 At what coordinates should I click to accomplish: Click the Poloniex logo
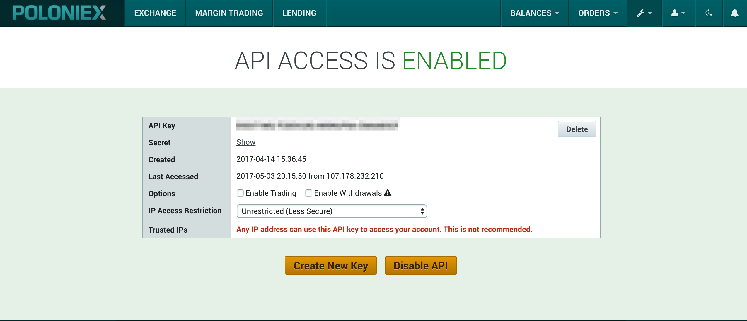pyautogui.click(x=58, y=12)
